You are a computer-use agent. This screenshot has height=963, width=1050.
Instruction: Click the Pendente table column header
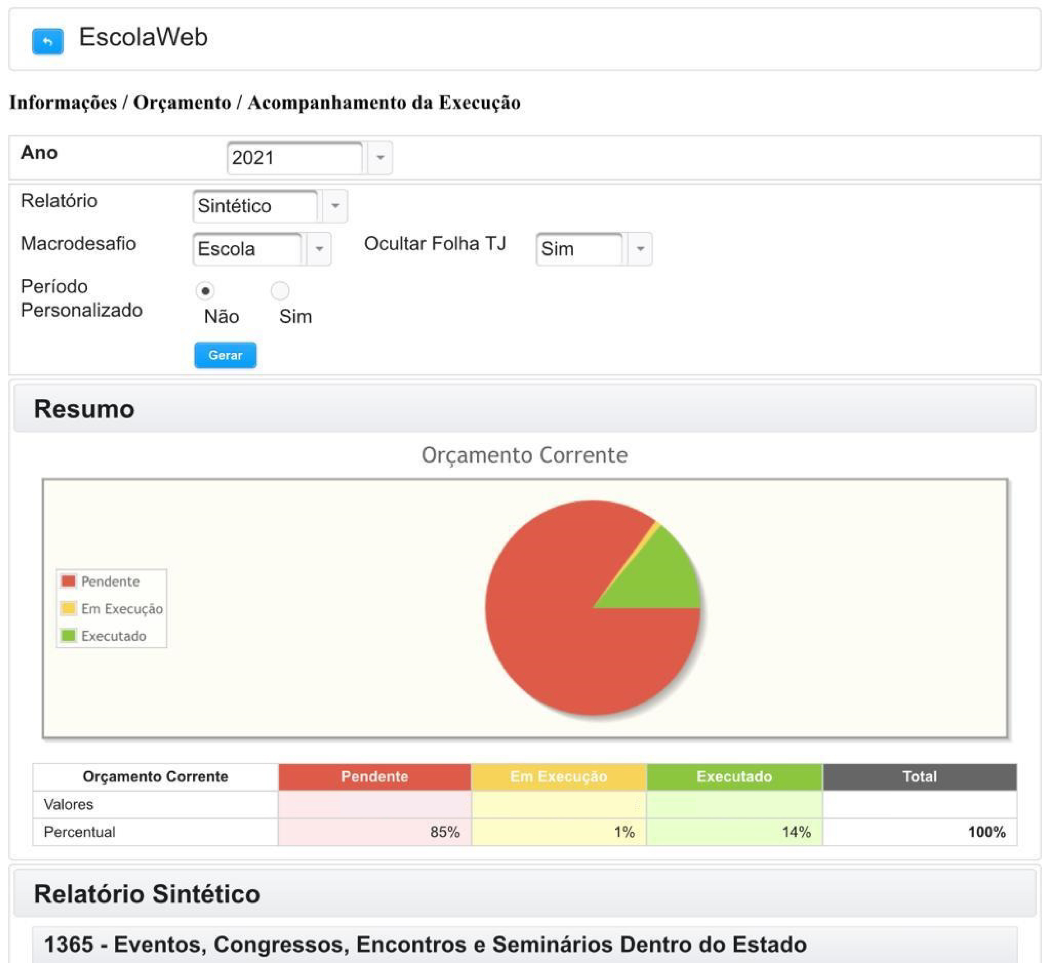point(374,776)
